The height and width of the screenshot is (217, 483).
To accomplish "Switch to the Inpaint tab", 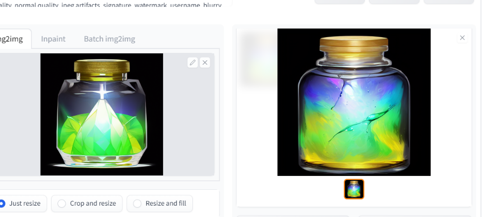I will pos(53,39).
